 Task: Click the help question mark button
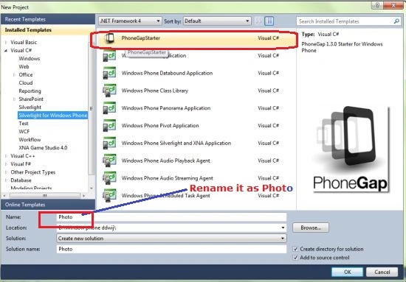[x=377, y=5]
